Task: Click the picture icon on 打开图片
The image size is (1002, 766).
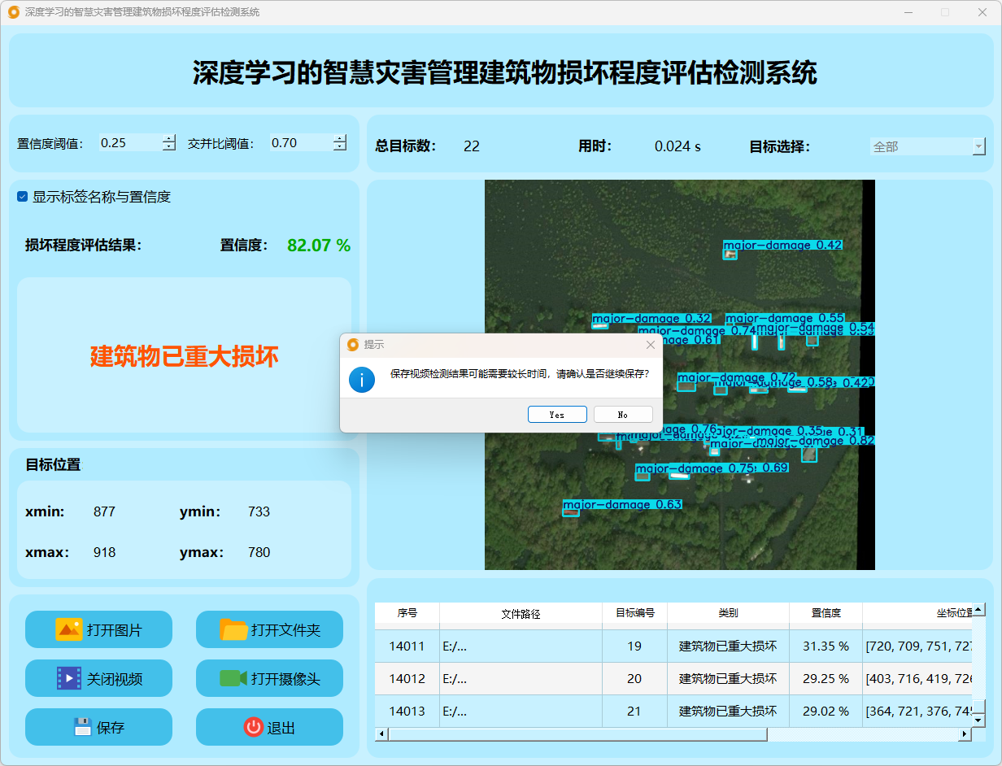Action: [68, 629]
